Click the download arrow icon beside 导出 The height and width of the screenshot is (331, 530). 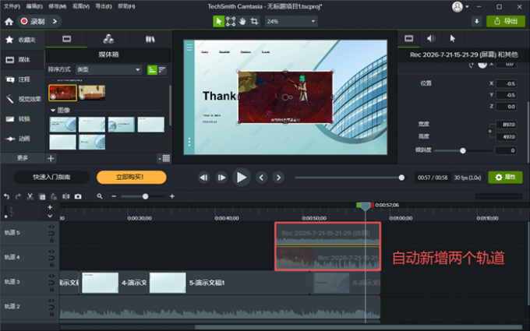coord(476,21)
